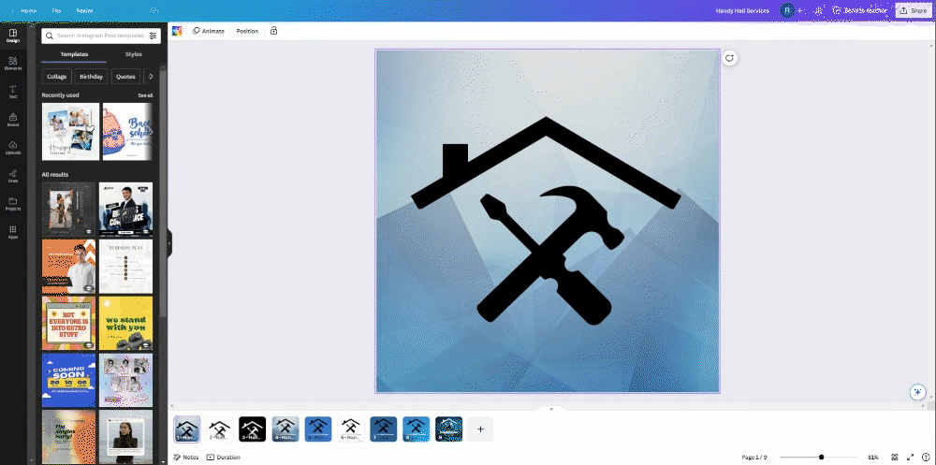This screenshot has width=936, height=465.
Task: Select the Not Everyone Is Into Retro template
Action: point(68,323)
